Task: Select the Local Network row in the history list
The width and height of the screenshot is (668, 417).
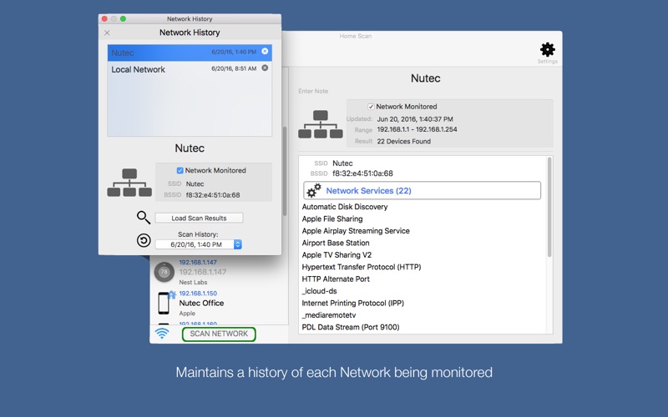Action: click(190, 69)
